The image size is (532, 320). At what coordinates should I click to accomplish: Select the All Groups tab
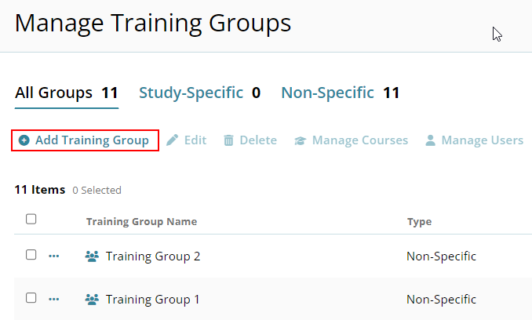[53, 93]
